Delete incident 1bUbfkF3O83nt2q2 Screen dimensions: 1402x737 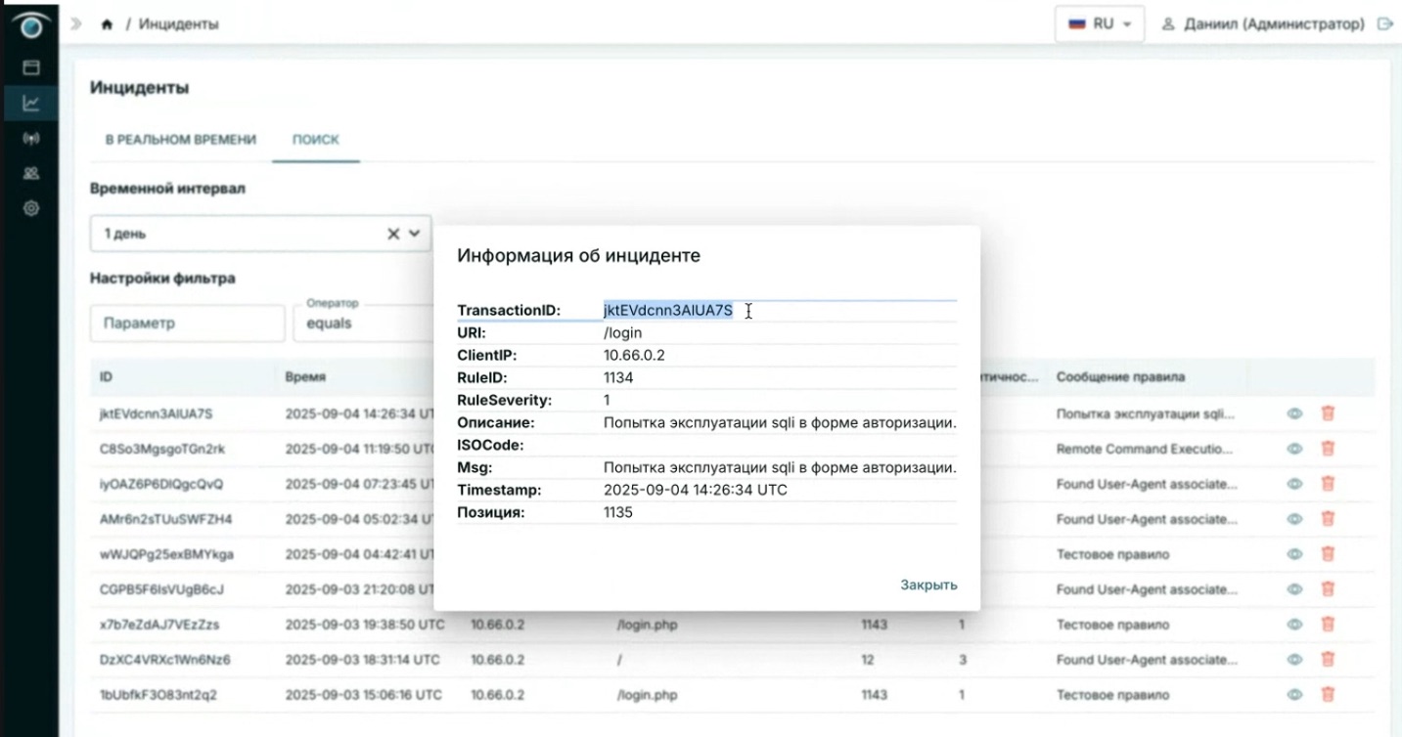coord(1328,695)
